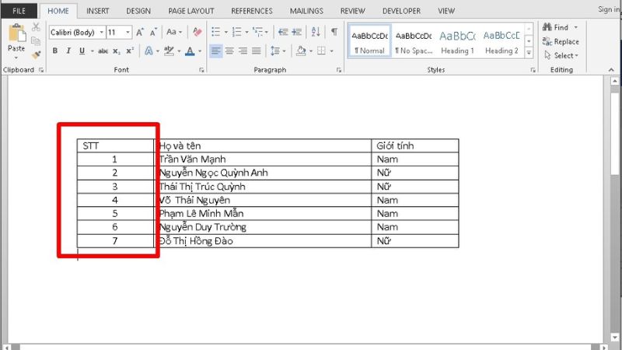Viewport: 622px width, 350px height.
Task: Toggle show paragraph marks
Action: [x=334, y=33]
